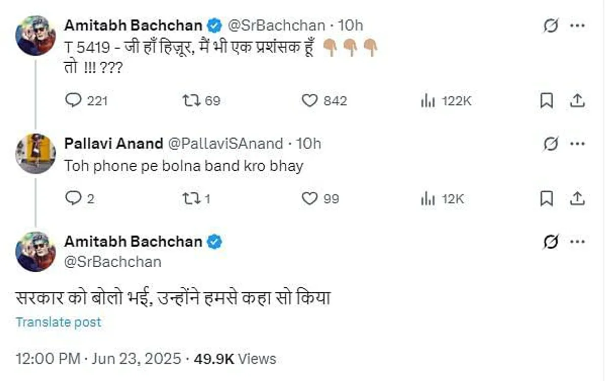Open more options for the first tweet
The height and width of the screenshot is (381, 605).
pyautogui.click(x=578, y=26)
